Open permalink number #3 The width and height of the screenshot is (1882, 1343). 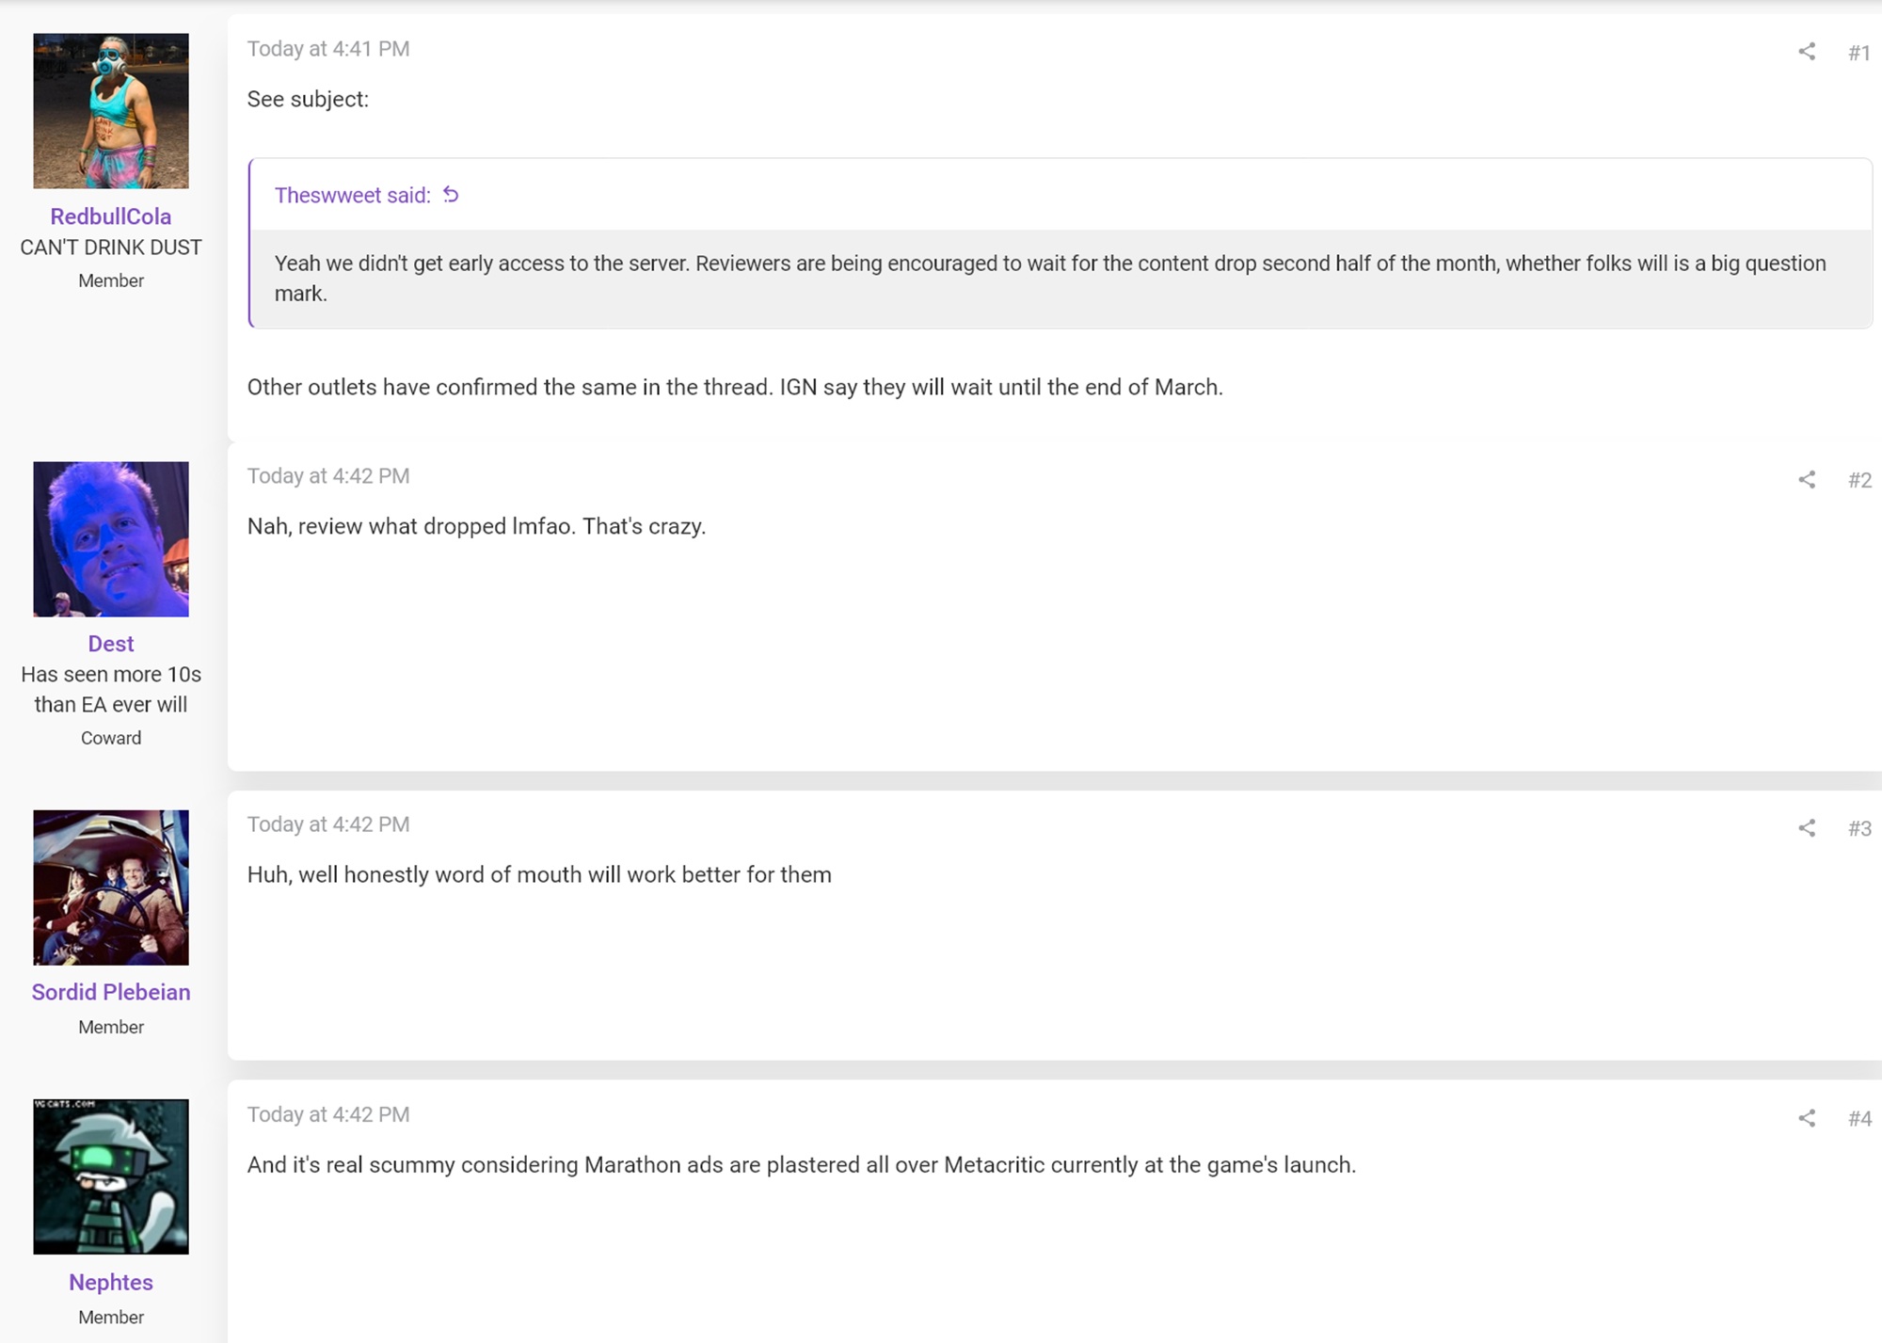tap(1858, 828)
